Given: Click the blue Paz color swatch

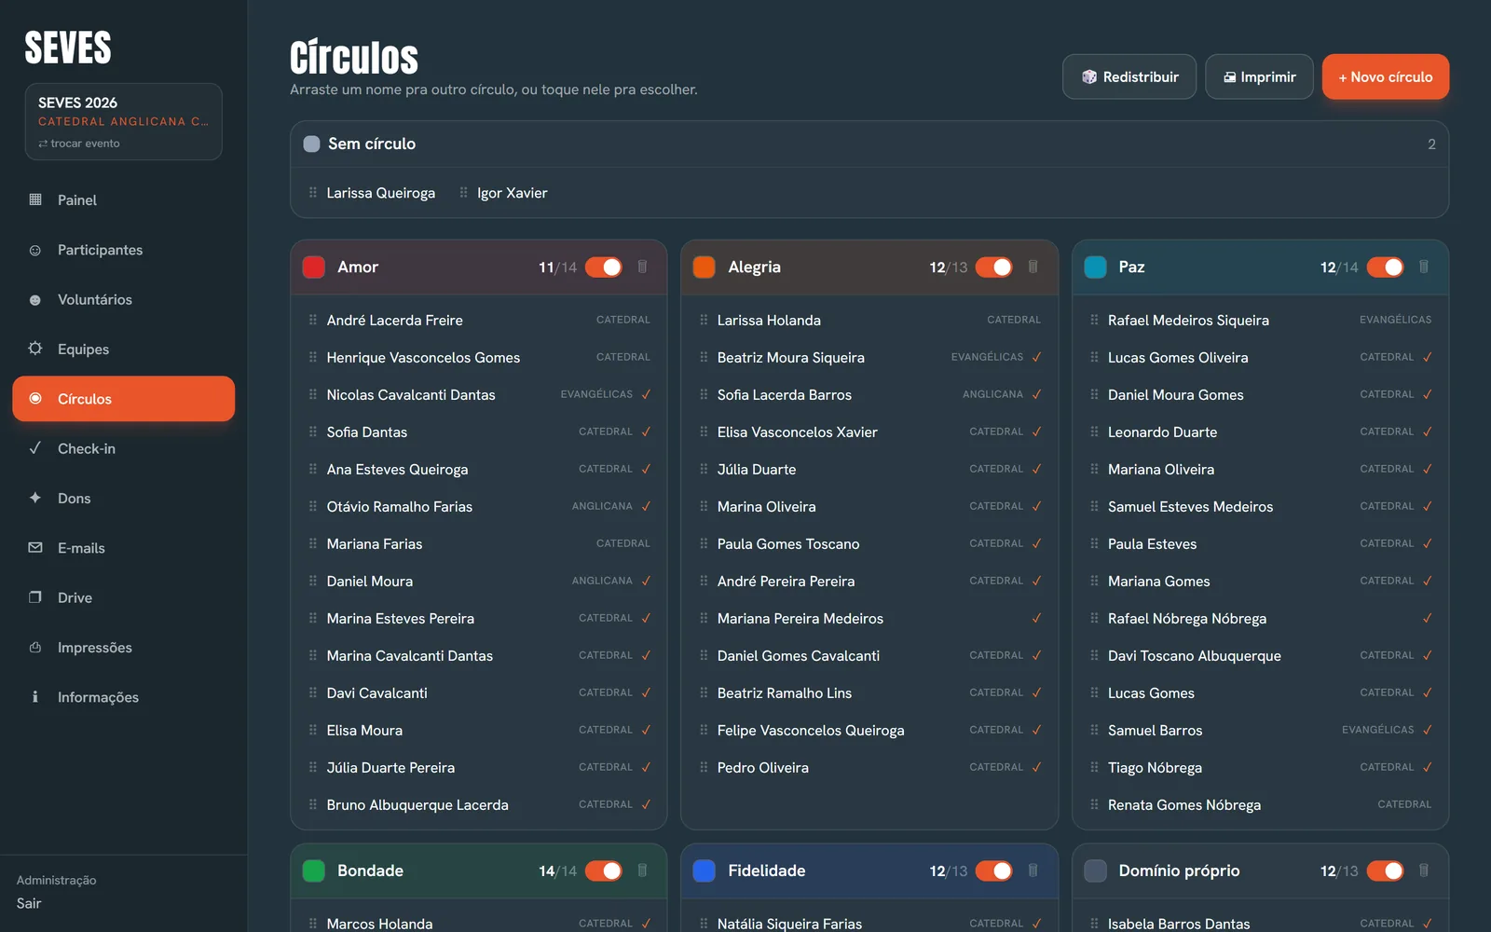Looking at the screenshot, I should pos(1096,267).
